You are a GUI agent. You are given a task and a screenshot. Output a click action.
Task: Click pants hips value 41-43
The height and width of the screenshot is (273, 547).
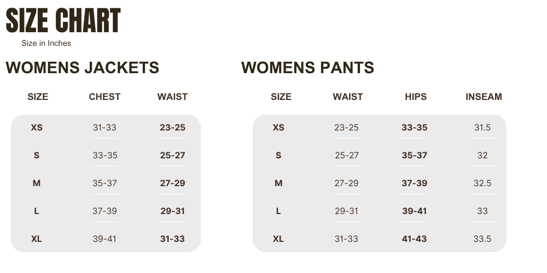click(414, 239)
